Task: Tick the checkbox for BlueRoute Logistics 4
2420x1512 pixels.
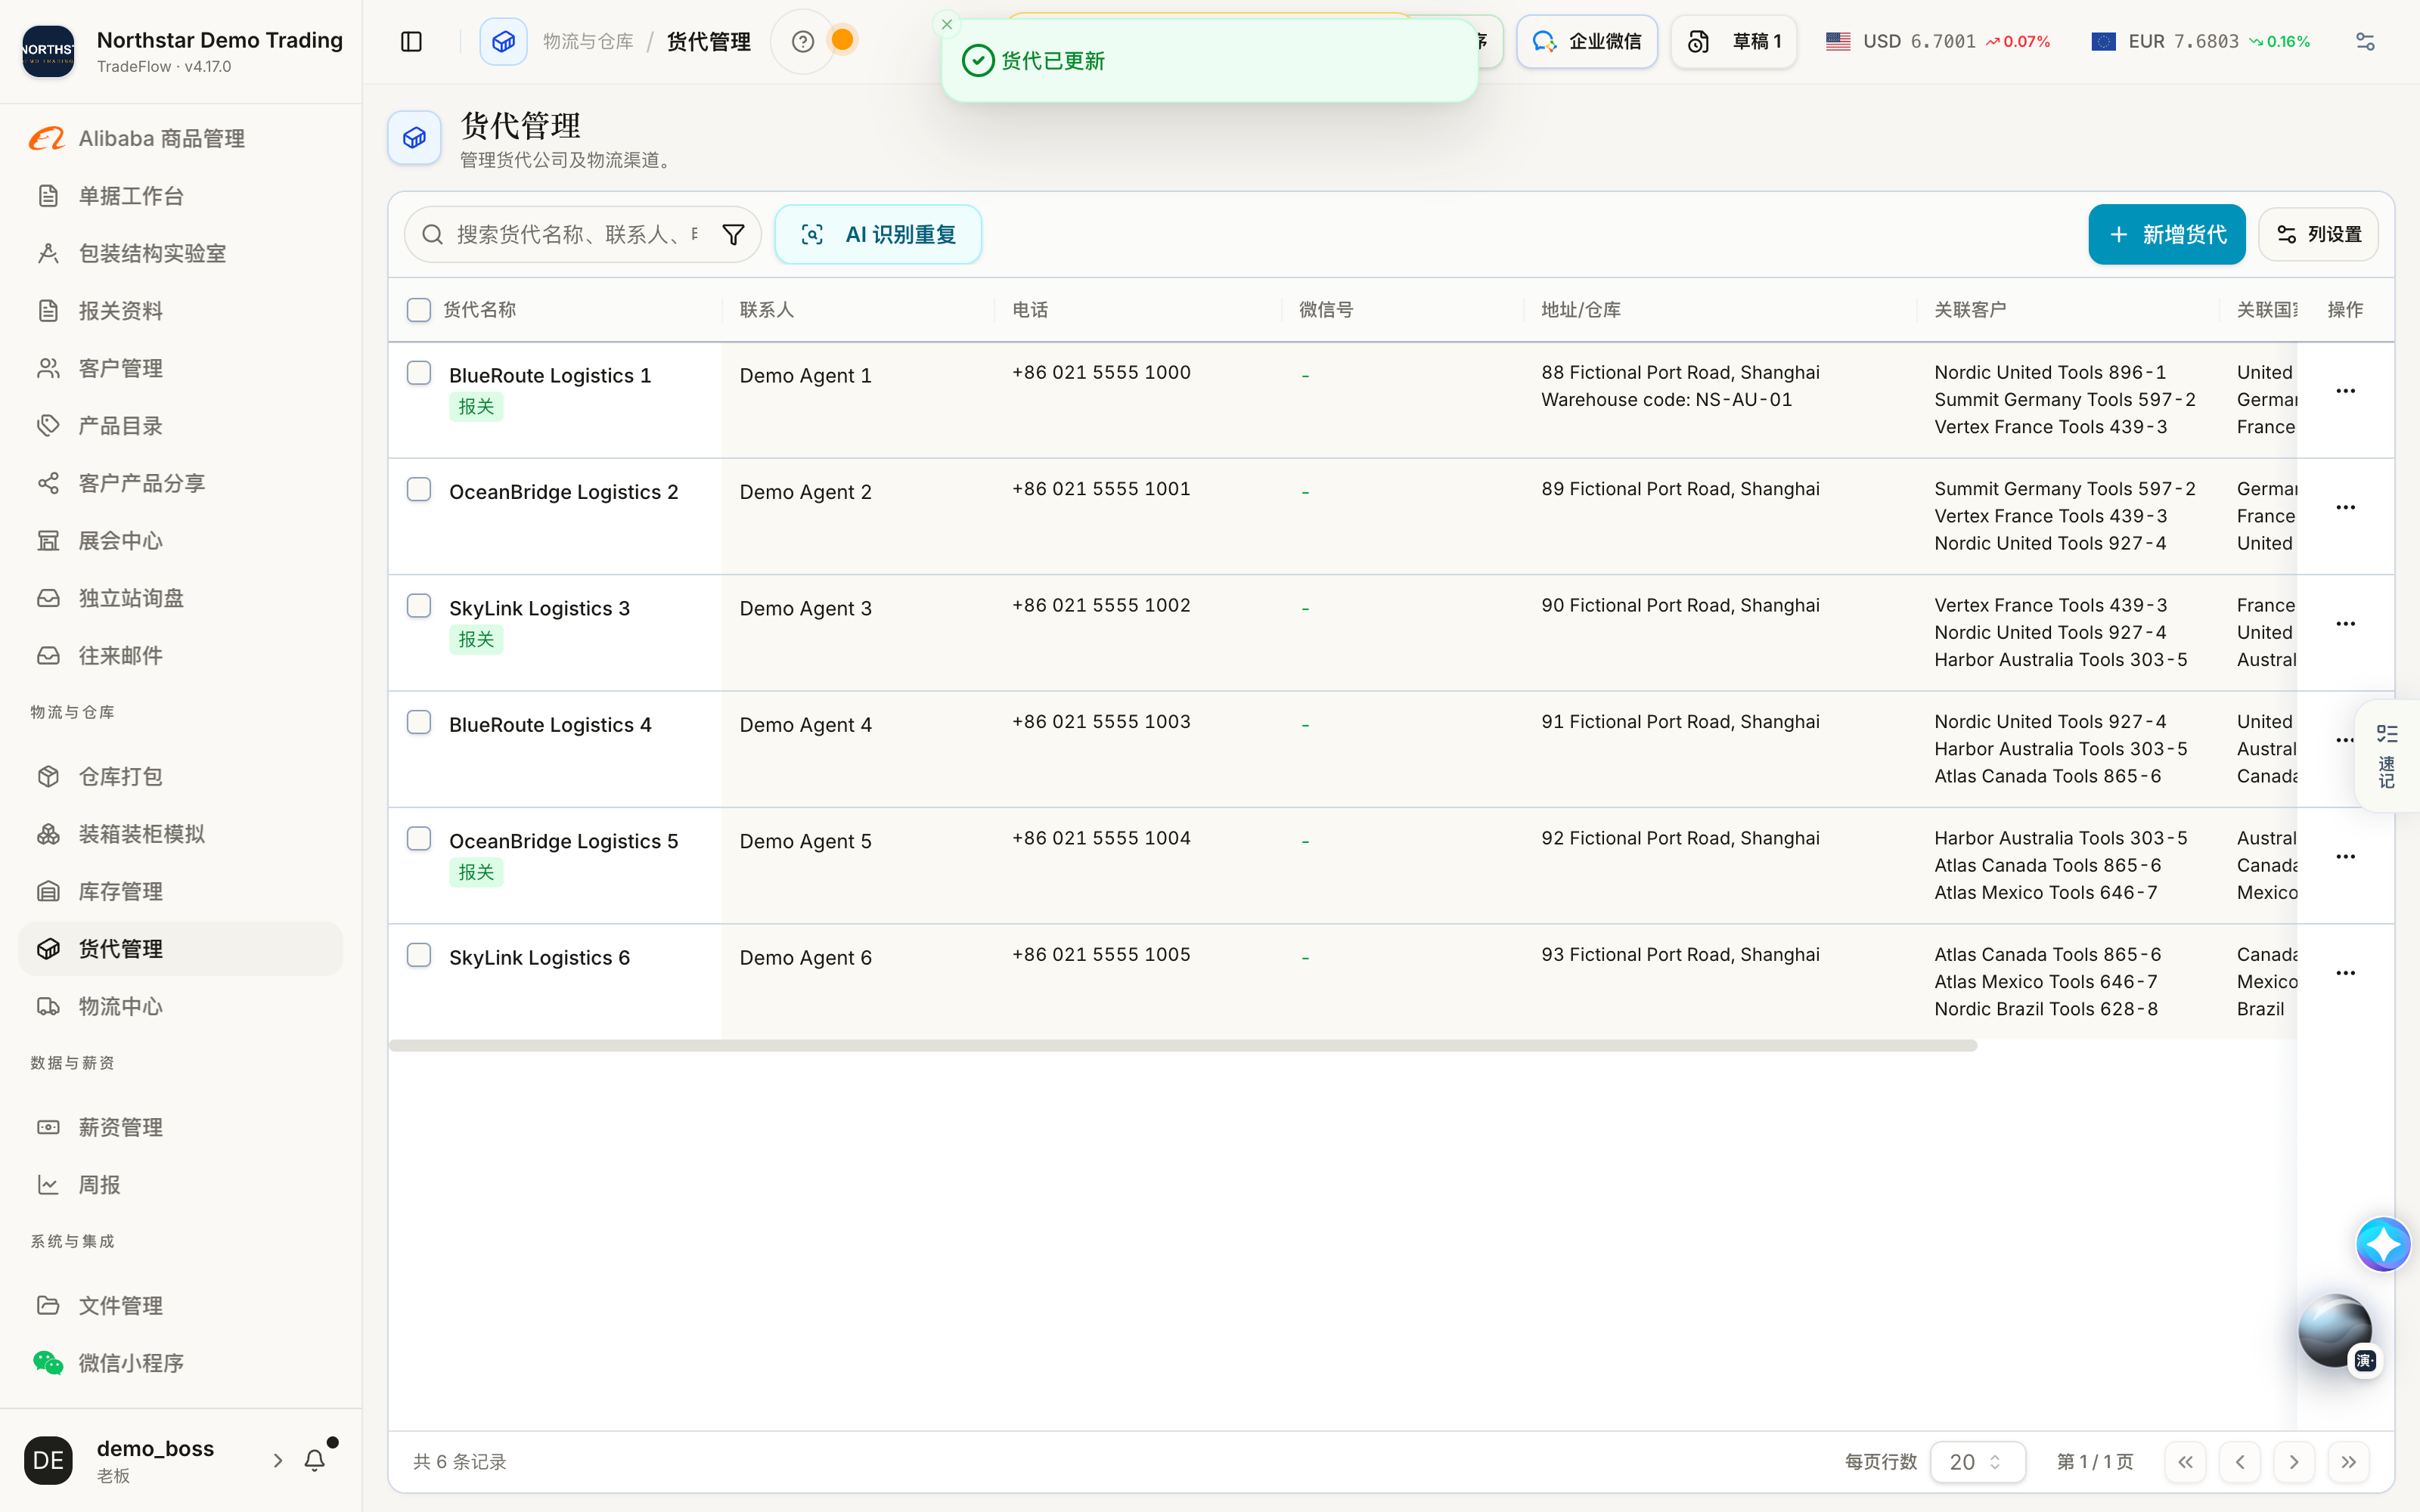Action: tap(419, 722)
